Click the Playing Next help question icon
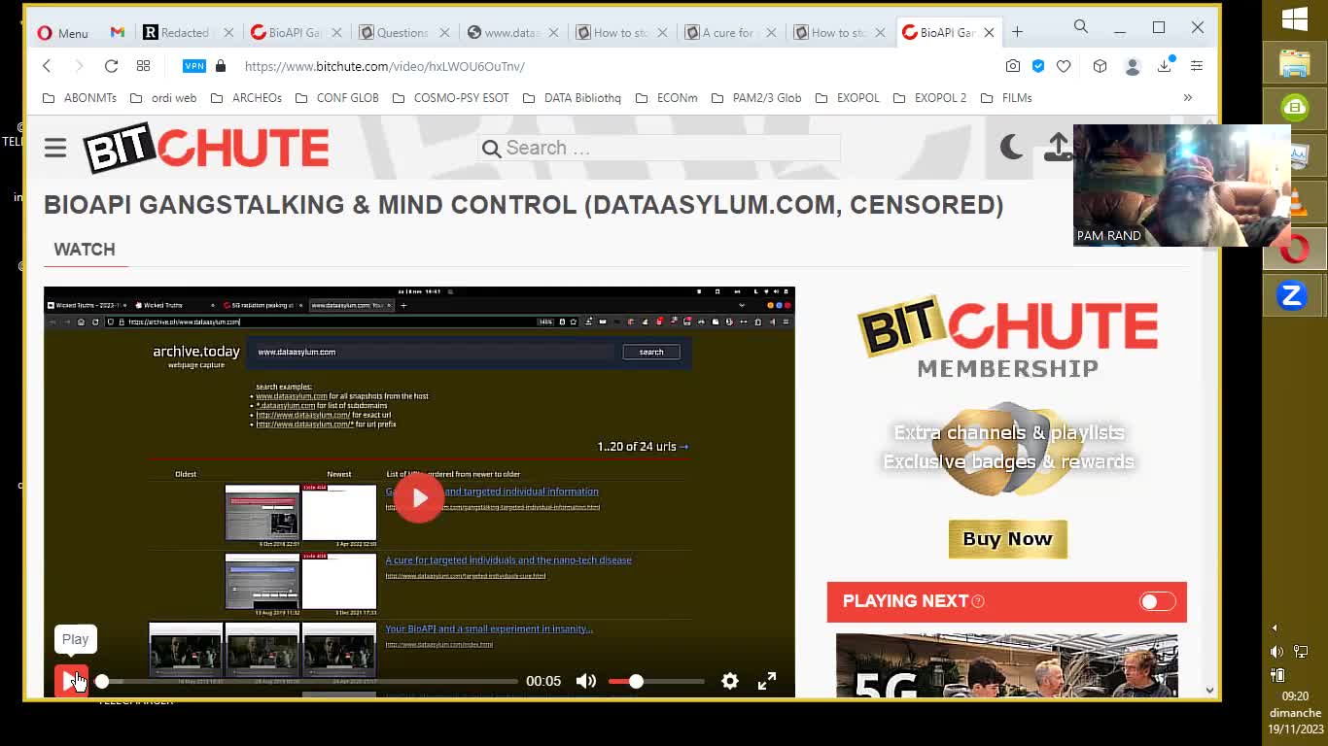Viewport: 1328px width, 746px height. tap(978, 601)
